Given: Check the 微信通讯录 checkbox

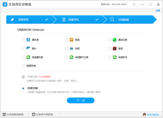Looking at the screenshot, I should (23, 57).
